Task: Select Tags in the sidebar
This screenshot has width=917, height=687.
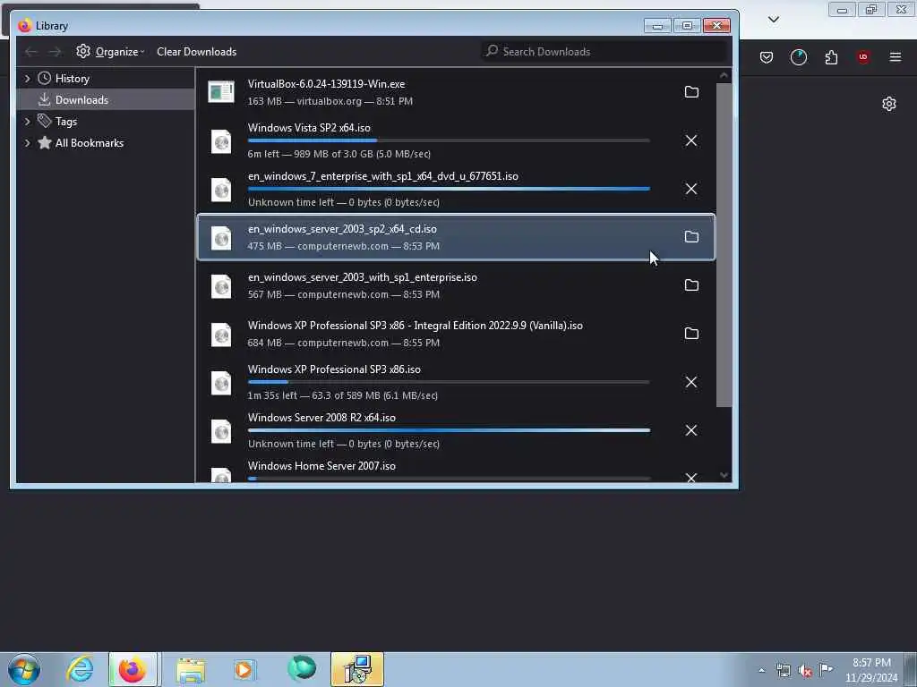Action: point(65,122)
